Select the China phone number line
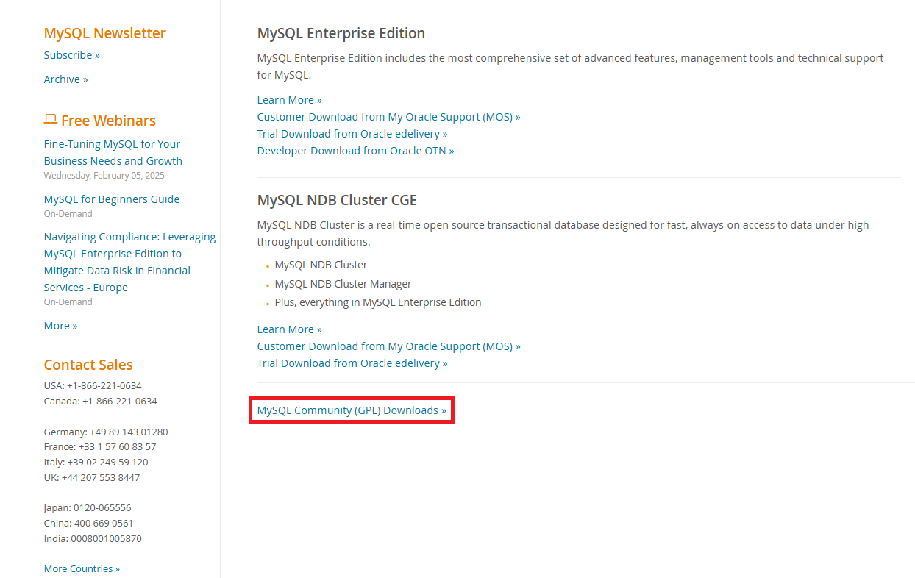915x578 pixels. 88,523
